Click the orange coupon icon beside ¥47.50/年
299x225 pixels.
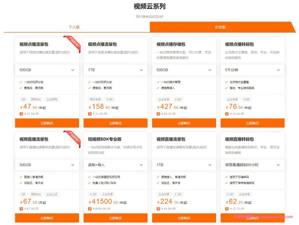pos(21,114)
